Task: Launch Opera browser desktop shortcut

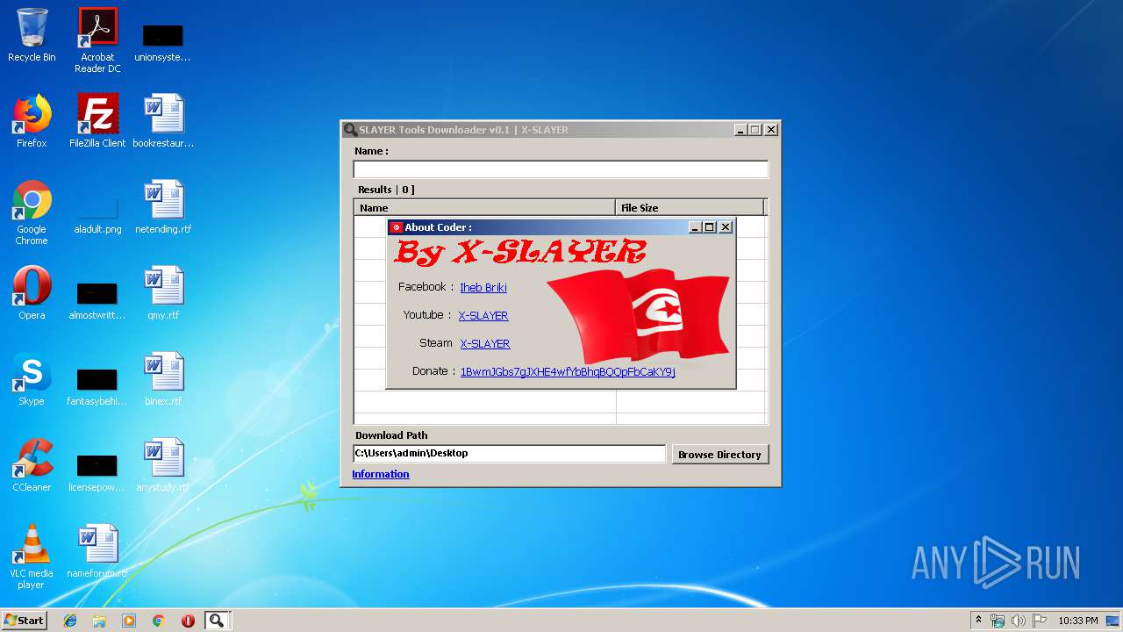Action: [x=32, y=293]
